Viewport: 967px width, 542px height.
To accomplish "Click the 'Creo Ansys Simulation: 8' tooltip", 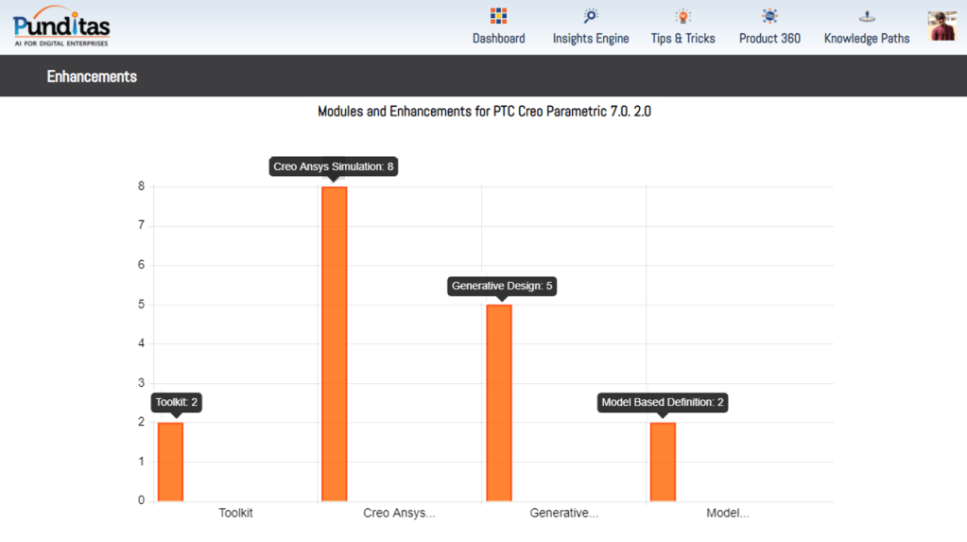I will point(334,166).
